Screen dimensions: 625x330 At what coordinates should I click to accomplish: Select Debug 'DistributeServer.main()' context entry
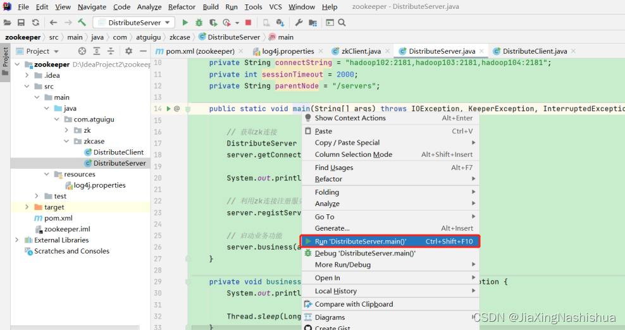click(390, 254)
